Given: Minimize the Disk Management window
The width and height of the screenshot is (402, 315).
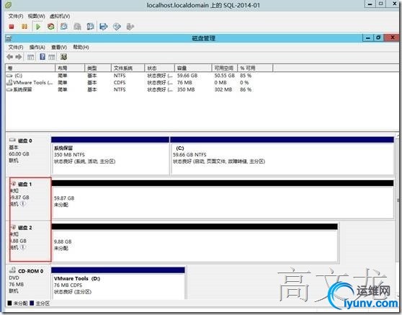Looking at the screenshot, I should (x=368, y=38).
